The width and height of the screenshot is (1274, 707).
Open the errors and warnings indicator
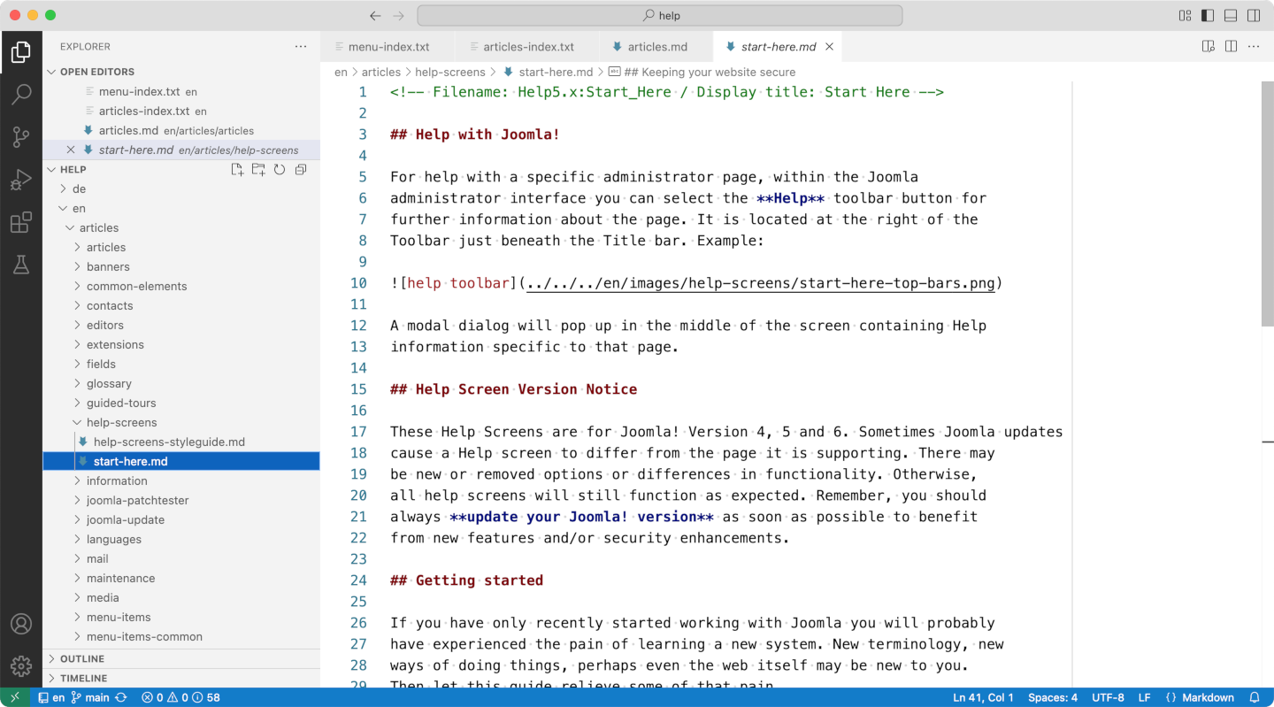click(x=180, y=697)
